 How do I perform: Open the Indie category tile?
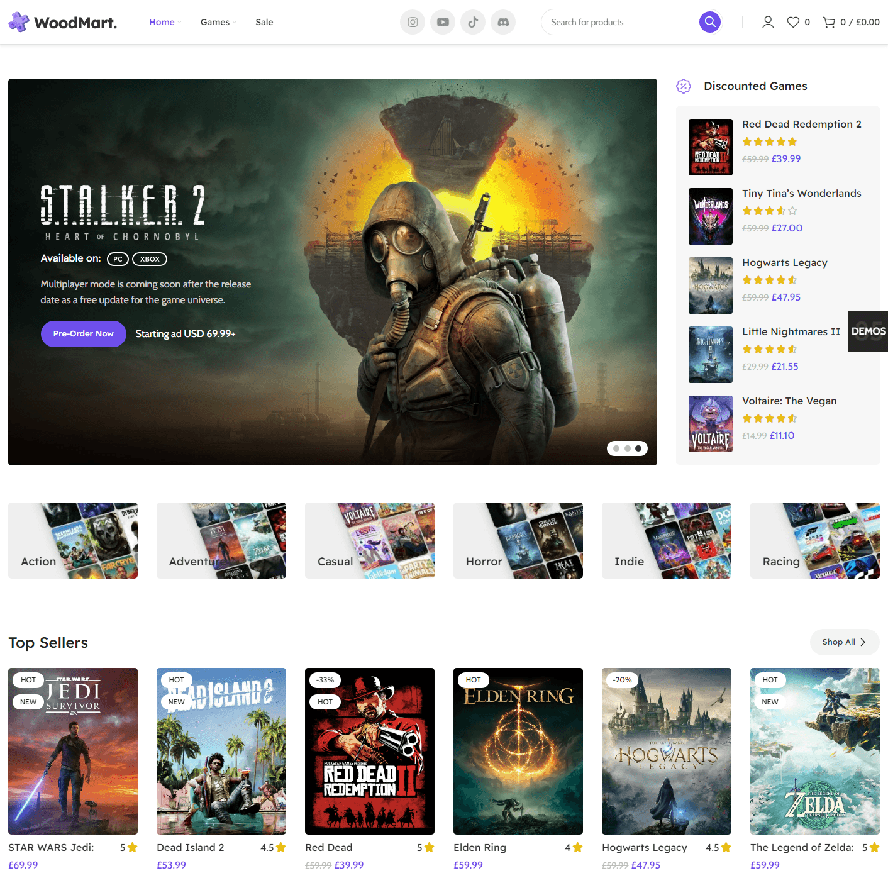click(667, 540)
